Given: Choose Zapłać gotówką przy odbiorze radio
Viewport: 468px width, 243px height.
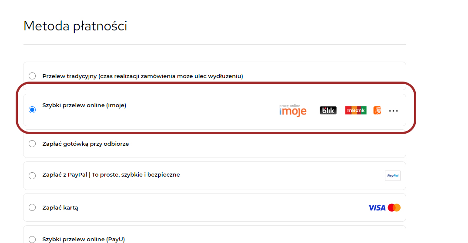Looking at the screenshot, I should [32, 144].
